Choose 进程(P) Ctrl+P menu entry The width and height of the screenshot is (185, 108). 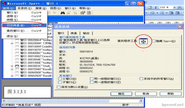pyautogui.click(x=24, y=16)
